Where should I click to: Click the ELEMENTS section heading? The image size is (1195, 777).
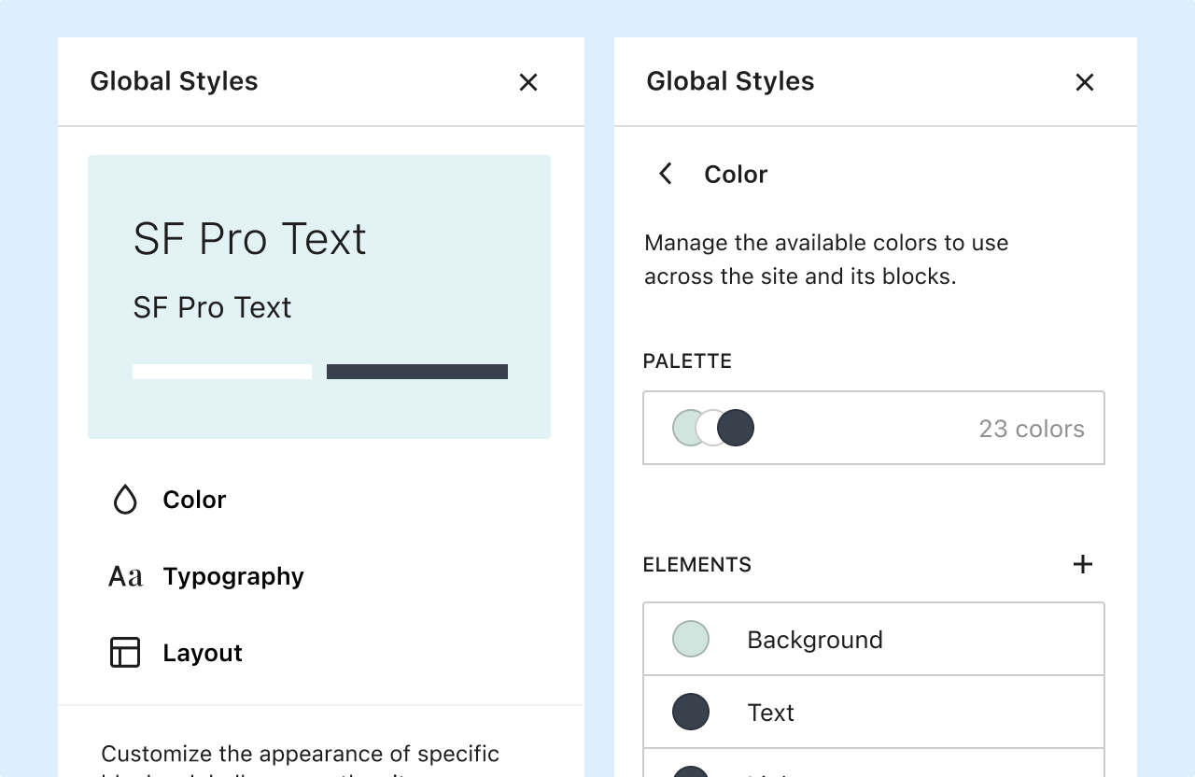click(x=697, y=564)
